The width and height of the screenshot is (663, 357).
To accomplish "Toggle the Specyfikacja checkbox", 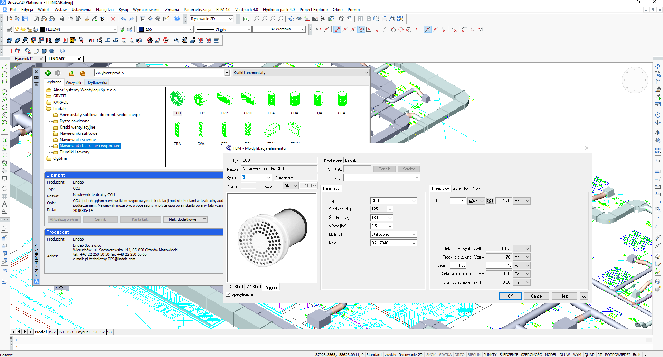I will click(228, 294).
